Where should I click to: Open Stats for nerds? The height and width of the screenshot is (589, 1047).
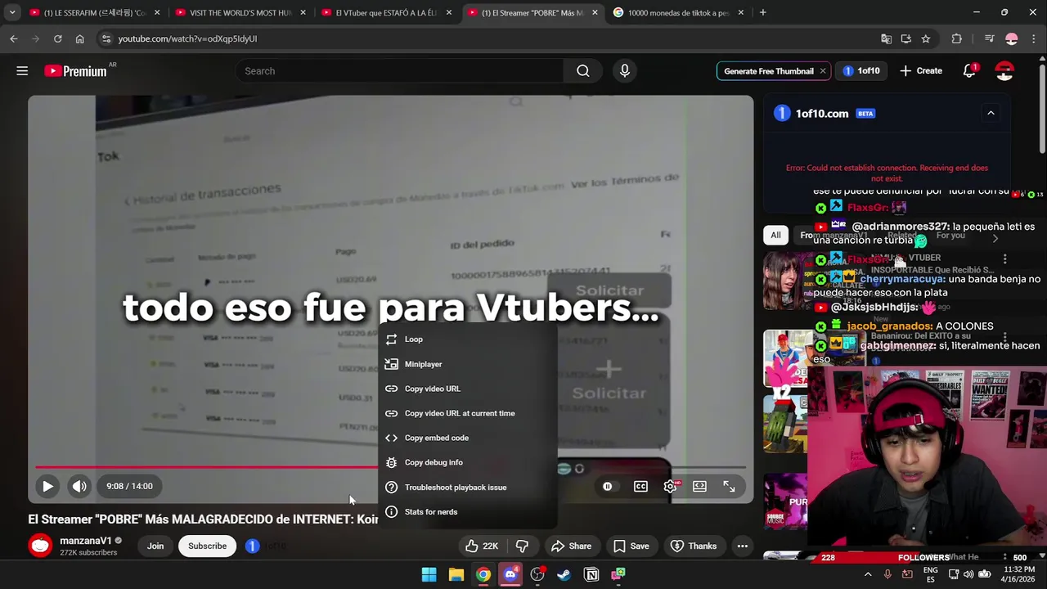[x=468, y=511]
